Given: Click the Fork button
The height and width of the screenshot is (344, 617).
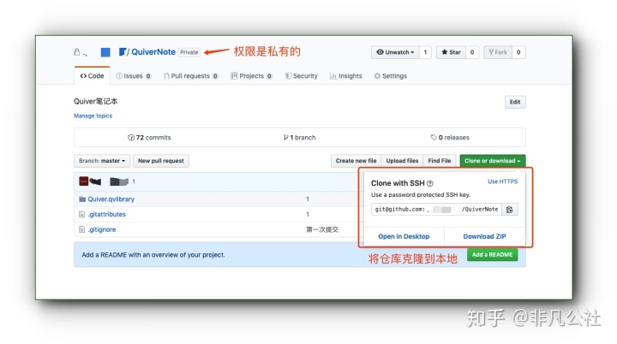Looking at the screenshot, I should (498, 52).
